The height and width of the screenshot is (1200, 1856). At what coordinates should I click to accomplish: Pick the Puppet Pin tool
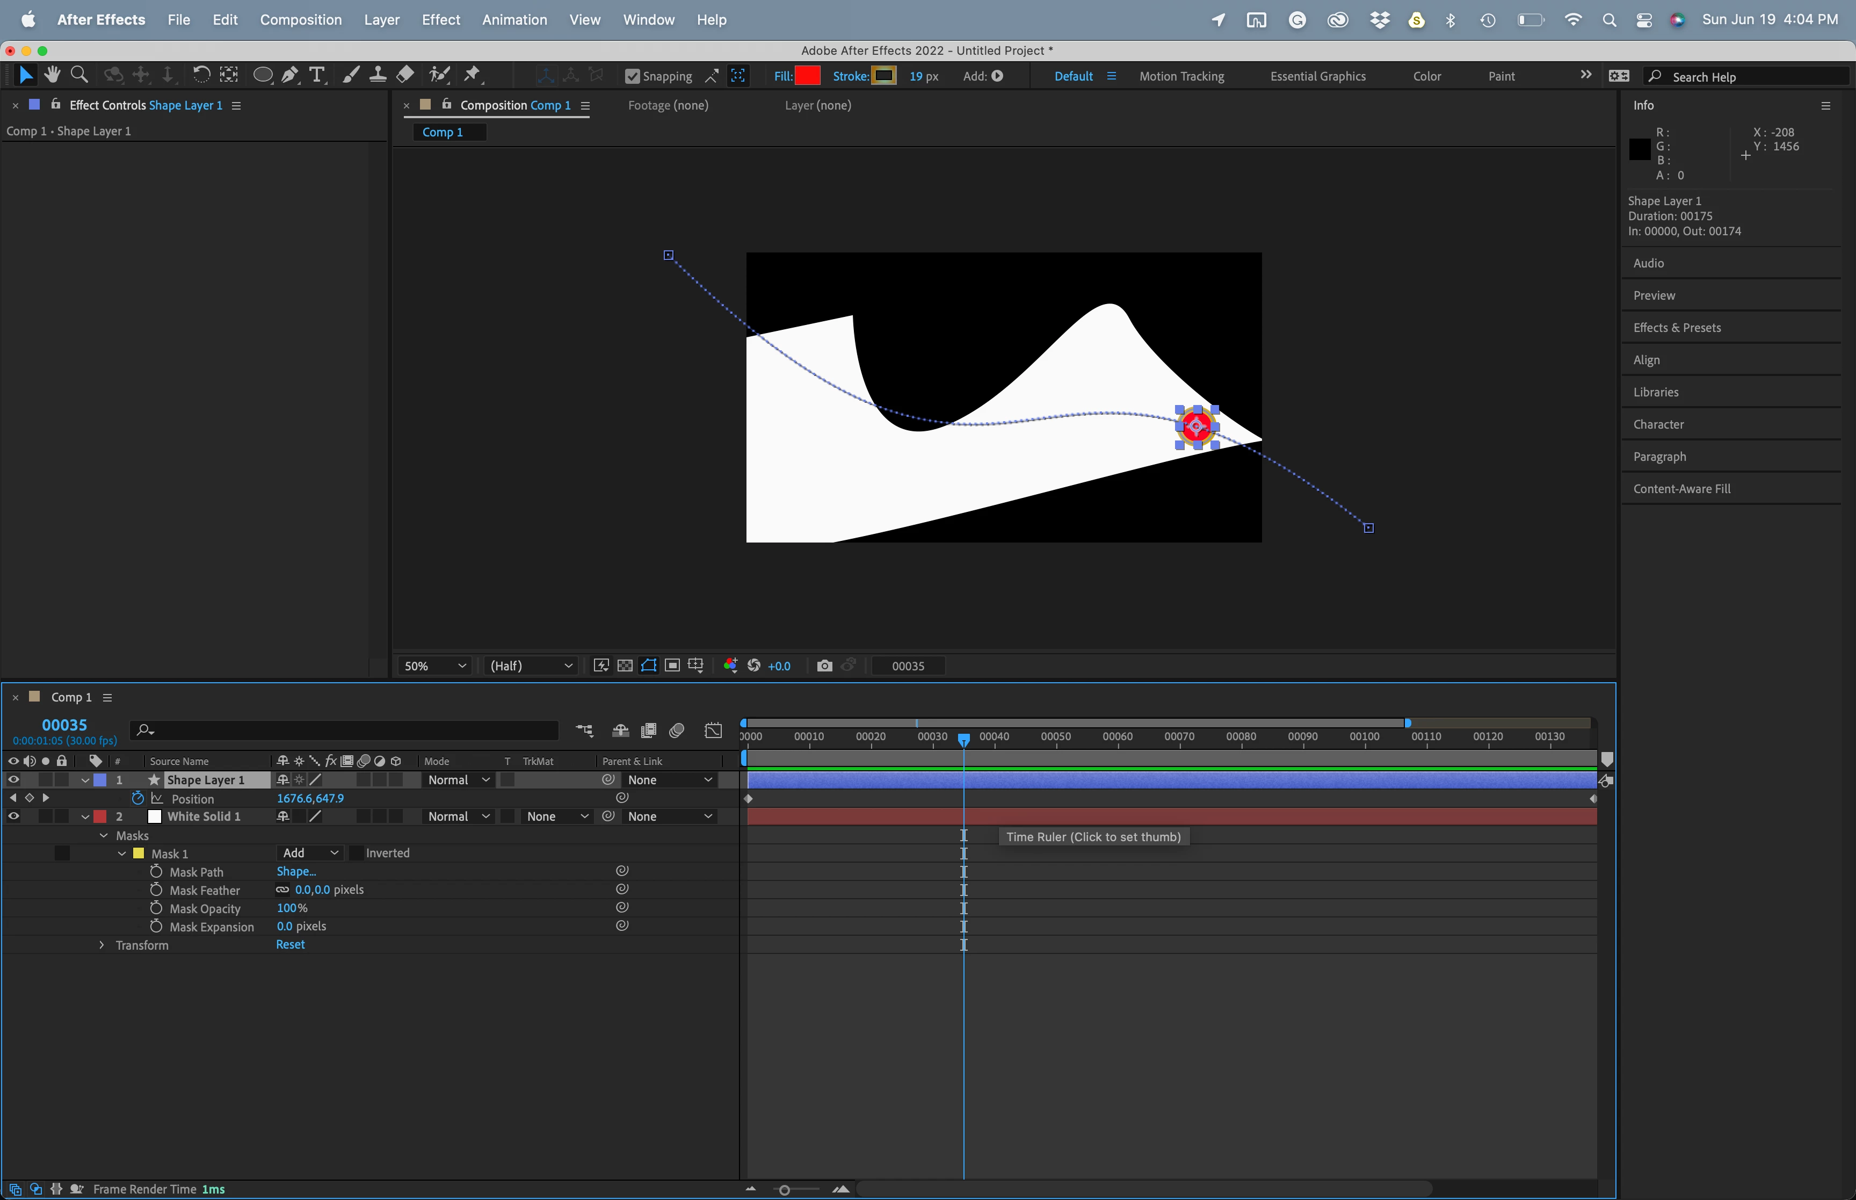click(472, 75)
